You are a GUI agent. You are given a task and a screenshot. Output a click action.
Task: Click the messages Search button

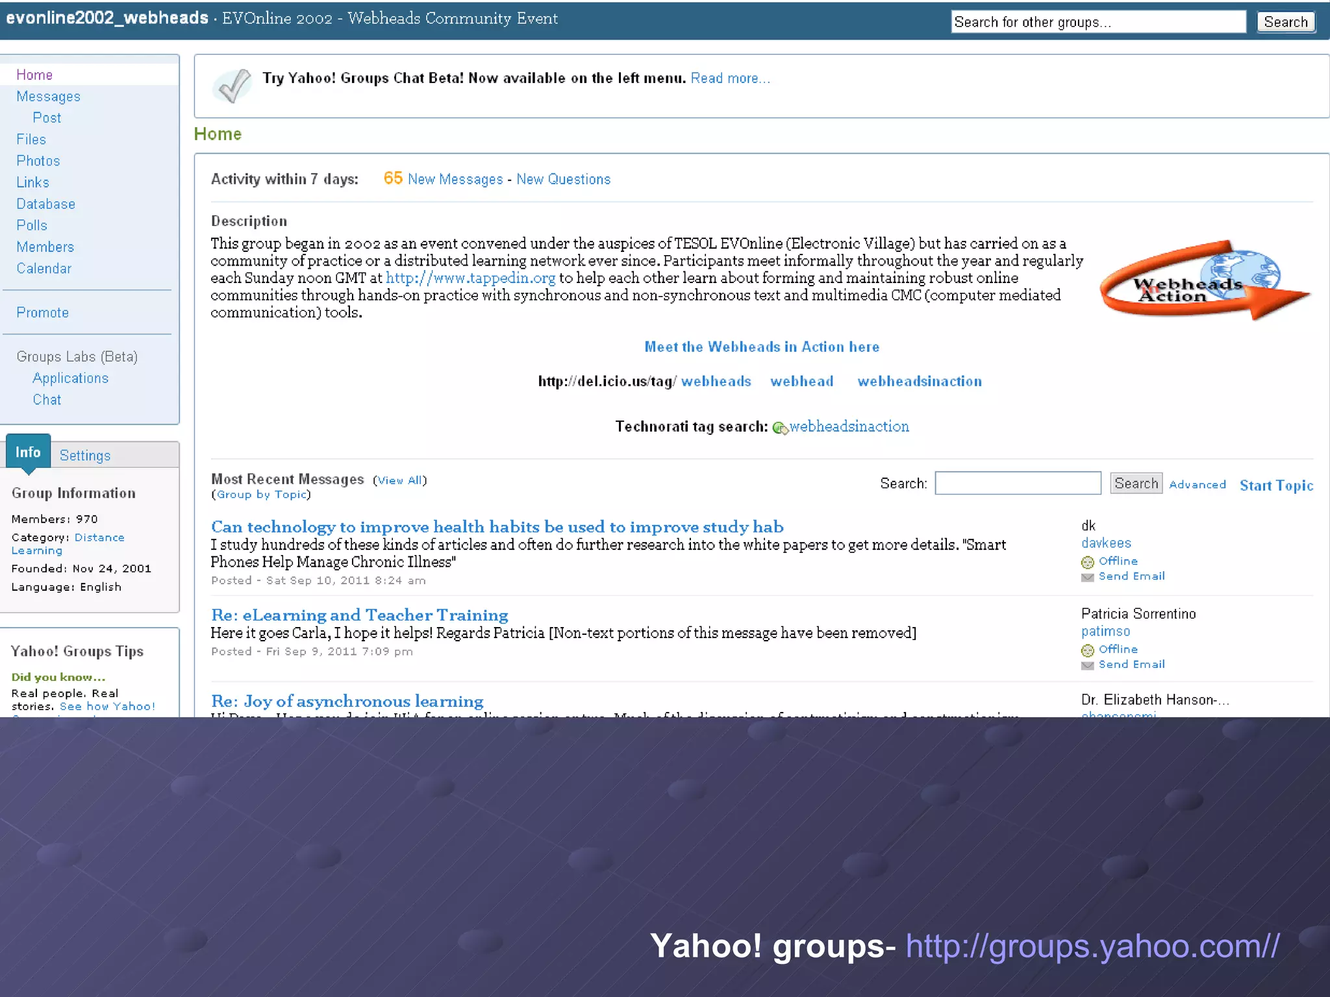[1136, 483]
